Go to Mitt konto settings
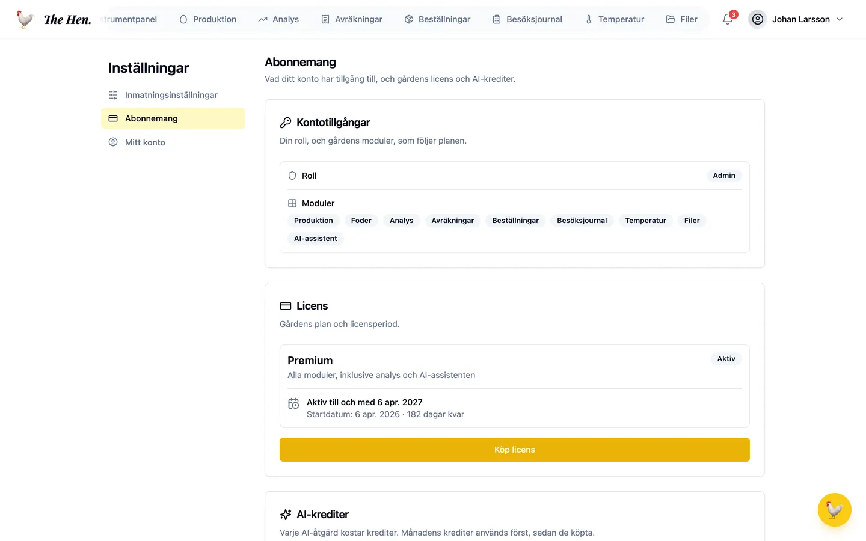 [173, 142]
